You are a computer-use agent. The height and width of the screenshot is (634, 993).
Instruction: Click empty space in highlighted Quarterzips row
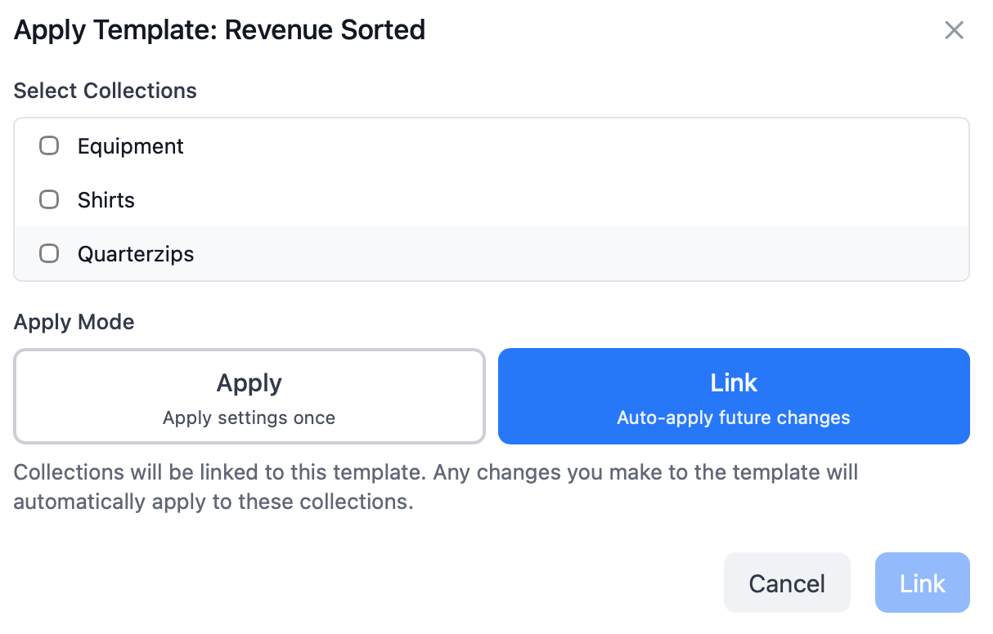573,254
